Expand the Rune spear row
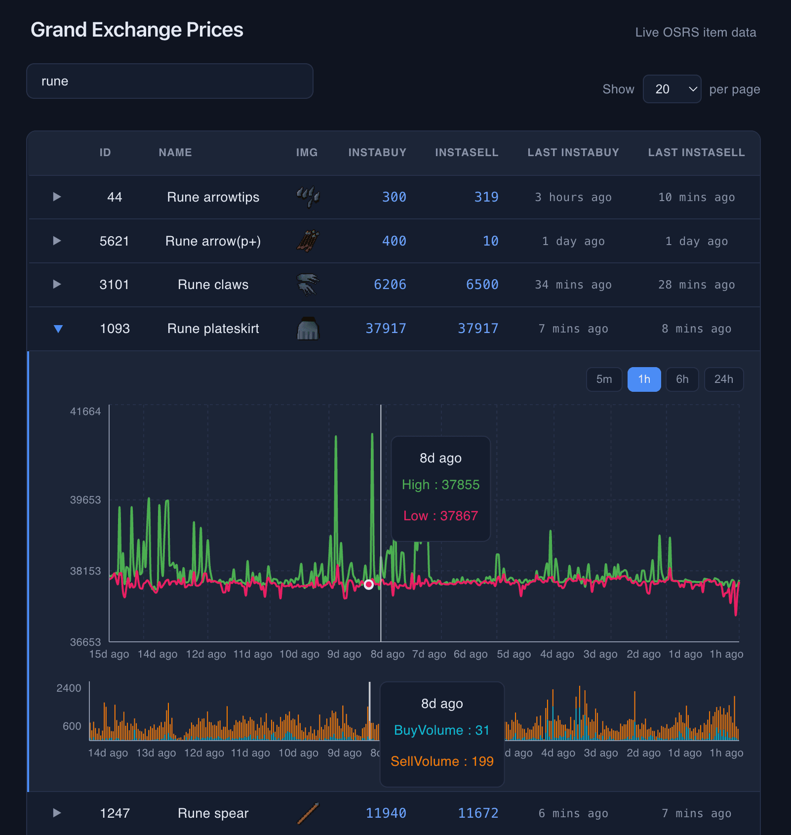This screenshot has width=791, height=835. tap(57, 813)
